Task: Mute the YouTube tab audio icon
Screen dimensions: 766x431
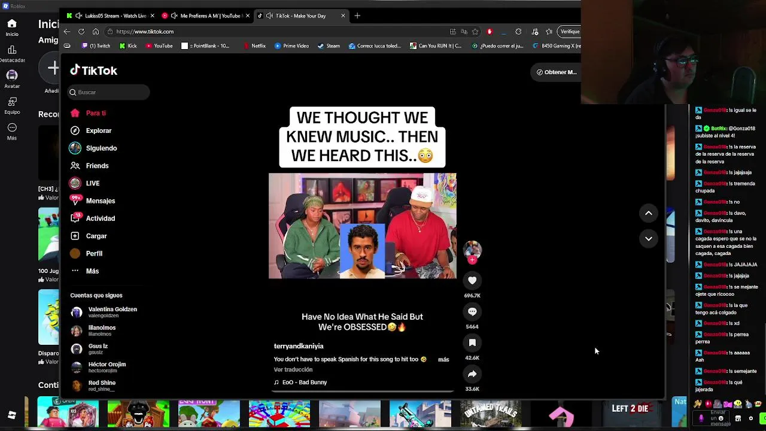Action: point(174,16)
